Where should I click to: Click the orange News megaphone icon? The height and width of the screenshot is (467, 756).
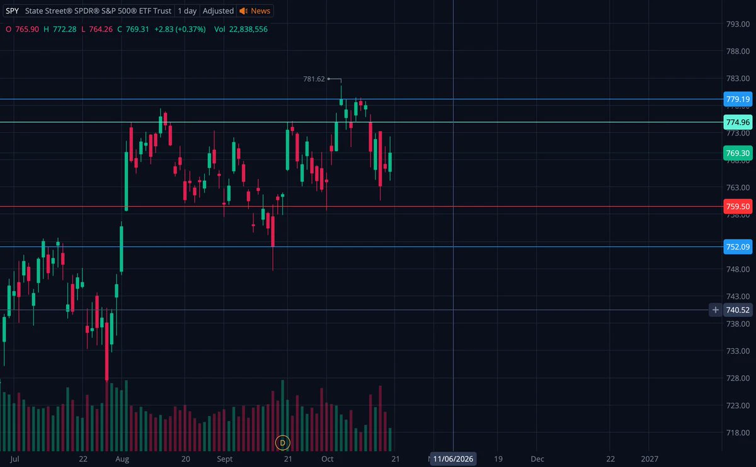click(243, 11)
